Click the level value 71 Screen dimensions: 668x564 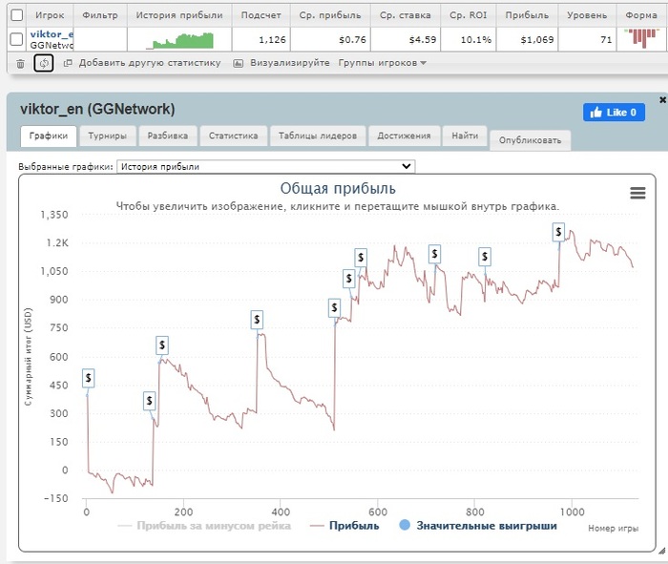point(606,40)
